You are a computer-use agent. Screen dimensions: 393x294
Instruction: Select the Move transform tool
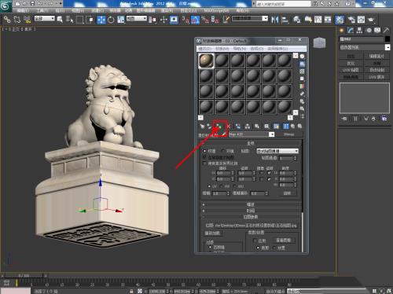101,20
